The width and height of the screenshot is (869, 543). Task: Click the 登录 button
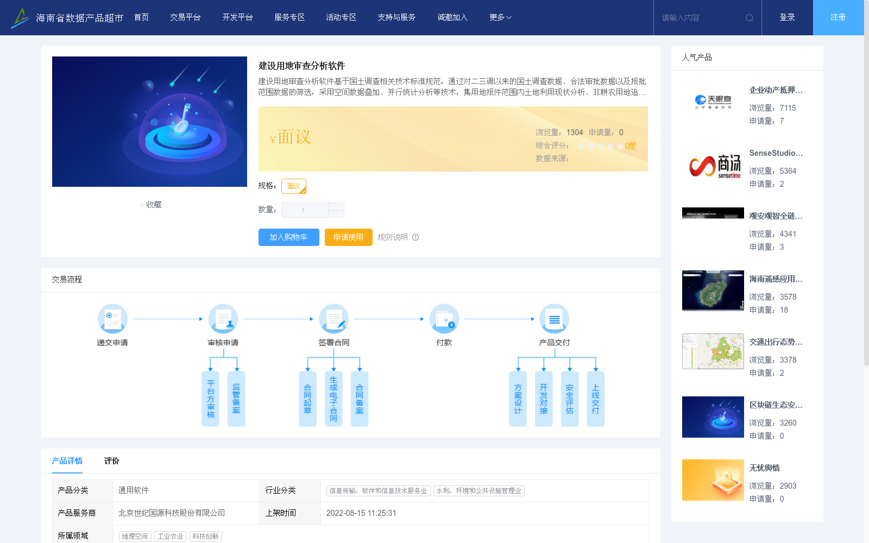pyautogui.click(x=787, y=17)
